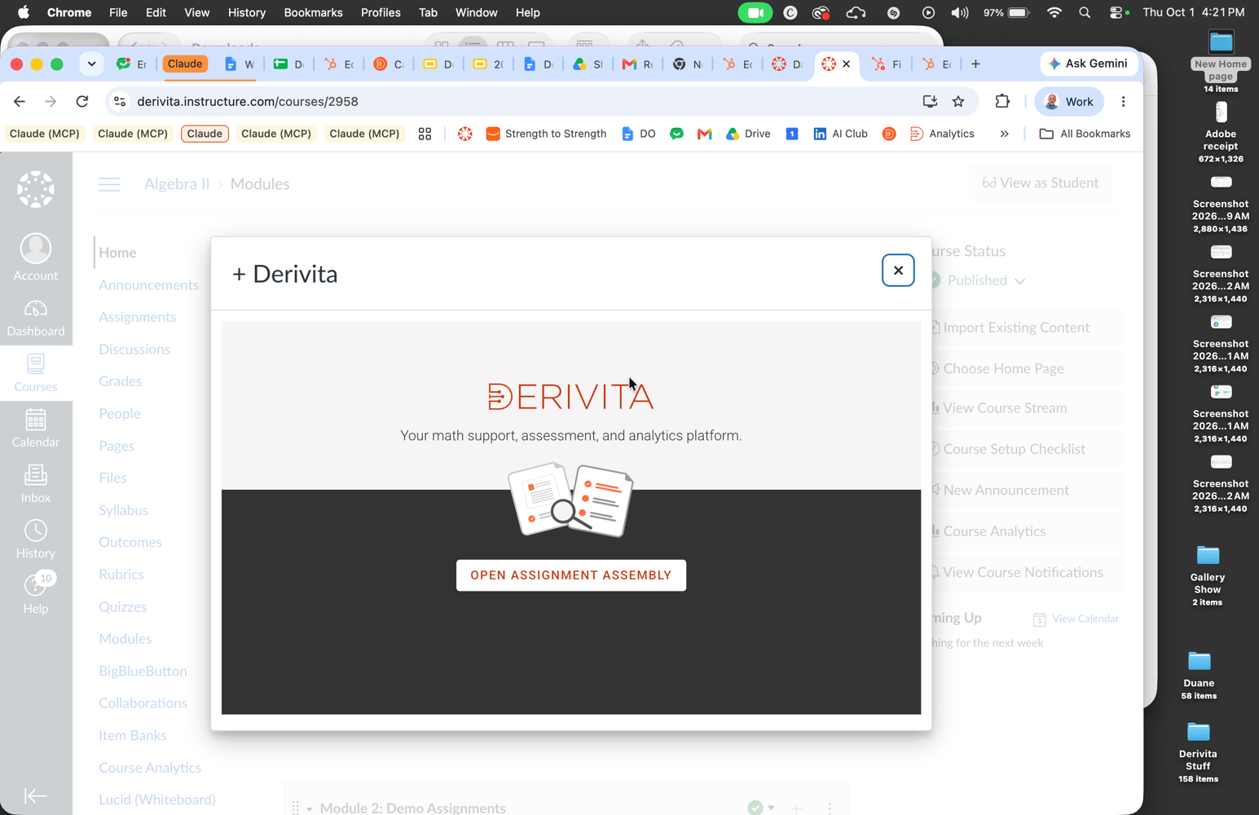
Task: Open Calendar in Canvas global navigation
Action: coord(36,430)
